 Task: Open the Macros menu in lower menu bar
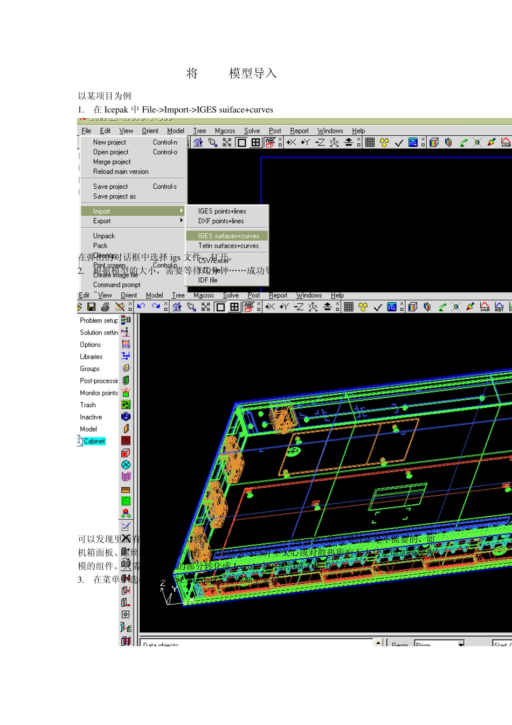coord(204,295)
